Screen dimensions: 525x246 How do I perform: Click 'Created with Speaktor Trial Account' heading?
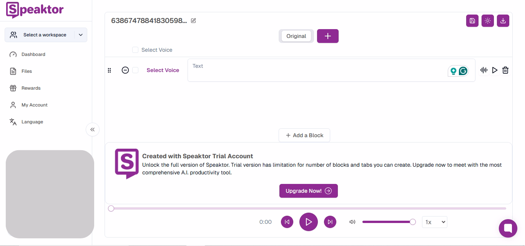198,156
